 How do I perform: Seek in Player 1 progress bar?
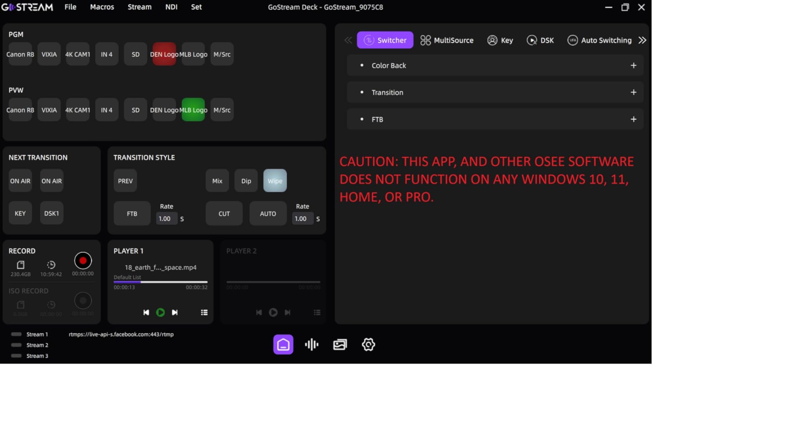point(161,282)
